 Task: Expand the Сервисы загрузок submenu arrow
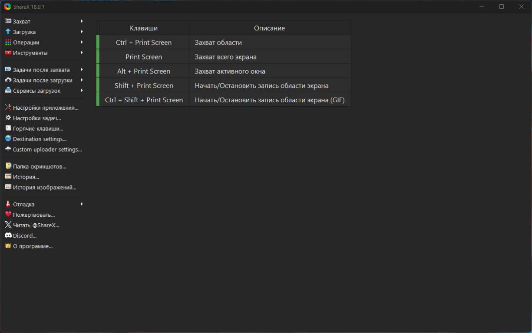click(x=82, y=91)
